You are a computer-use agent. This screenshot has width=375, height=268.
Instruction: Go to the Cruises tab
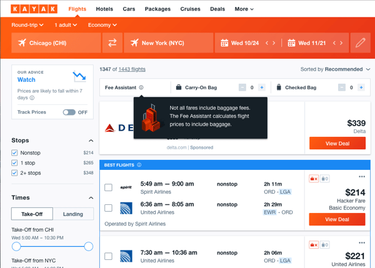click(191, 9)
